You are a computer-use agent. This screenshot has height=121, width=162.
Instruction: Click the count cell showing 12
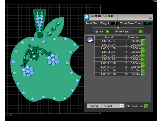click(126, 71)
